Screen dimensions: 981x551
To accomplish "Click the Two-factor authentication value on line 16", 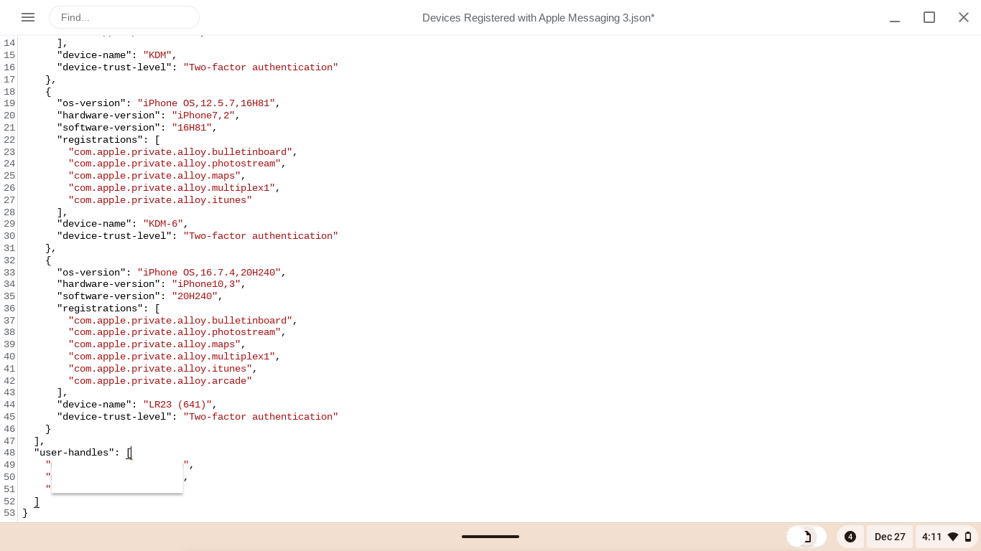I will tap(261, 67).
